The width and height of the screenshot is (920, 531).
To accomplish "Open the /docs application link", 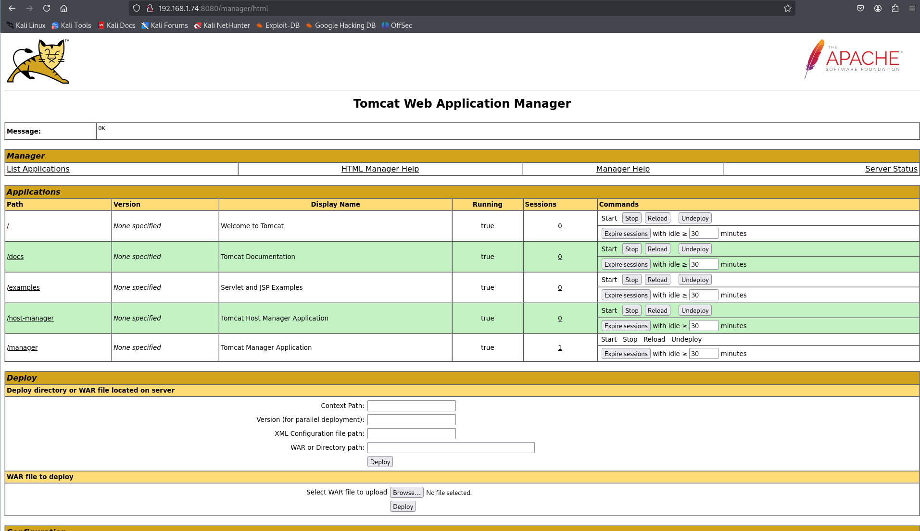I will coord(15,257).
